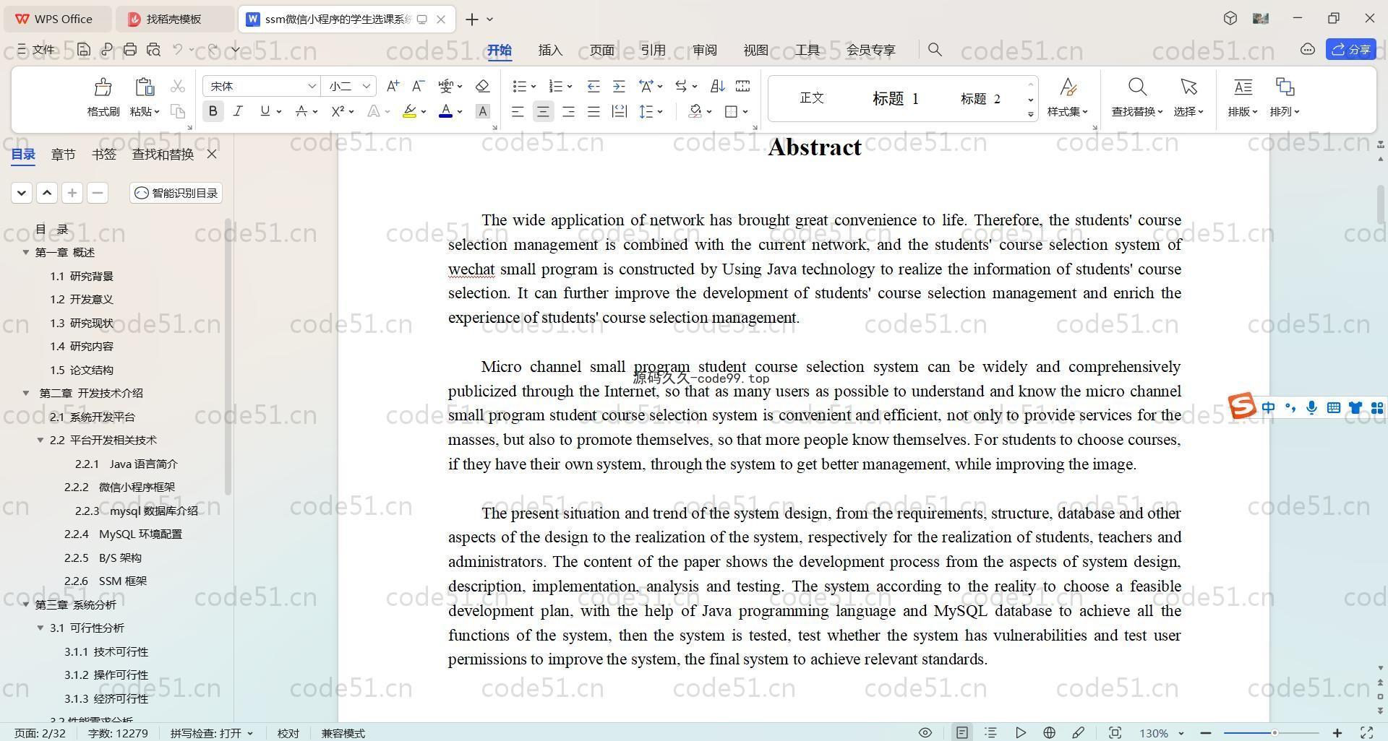The height and width of the screenshot is (741, 1388).
Task: Open the line spacing dropdown
Action: point(660,112)
